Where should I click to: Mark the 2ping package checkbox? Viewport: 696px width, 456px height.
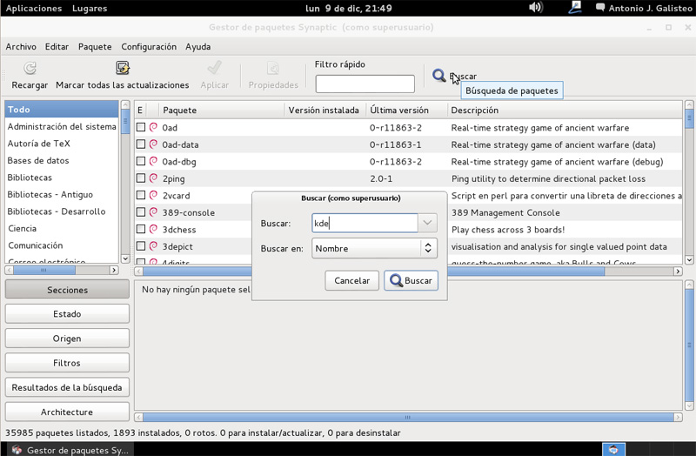(x=141, y=178)
